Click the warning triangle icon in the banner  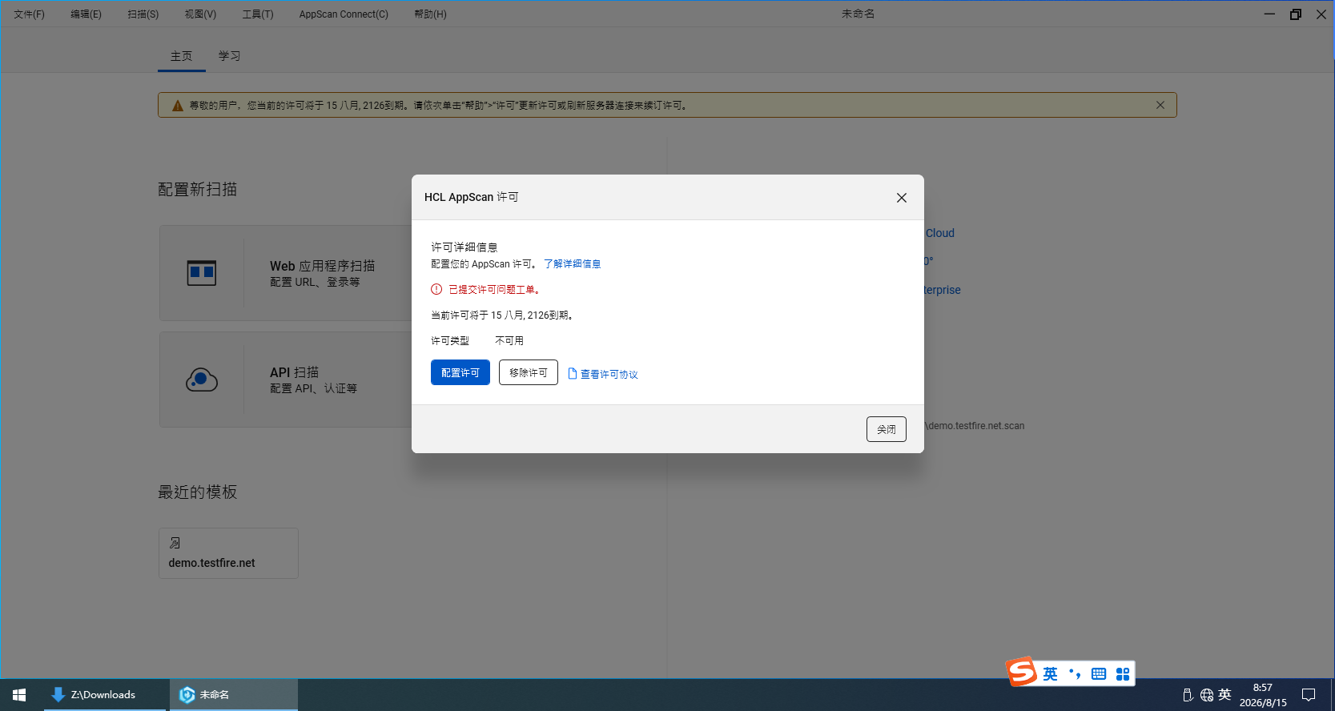178,106
